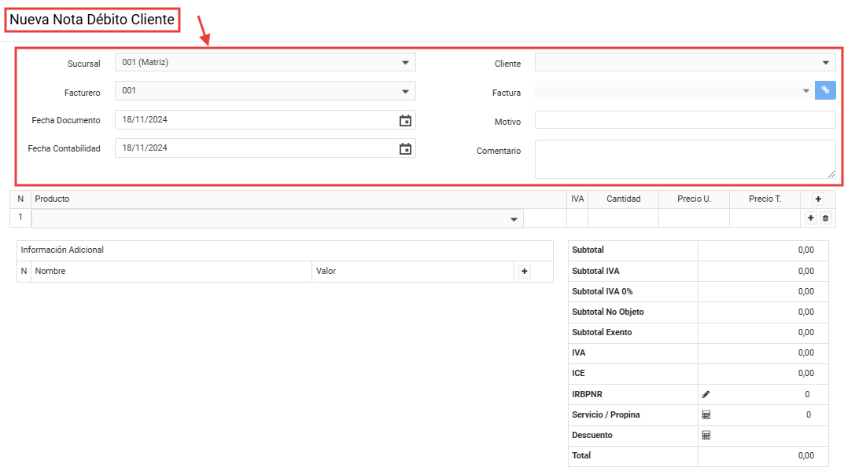Click the Comentario resize handle
The height and width of the screenshot is (471, 844).
tap(831, 174)
